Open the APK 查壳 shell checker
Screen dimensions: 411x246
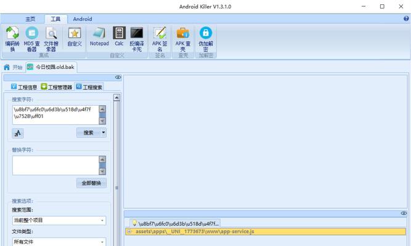[182, 39]
